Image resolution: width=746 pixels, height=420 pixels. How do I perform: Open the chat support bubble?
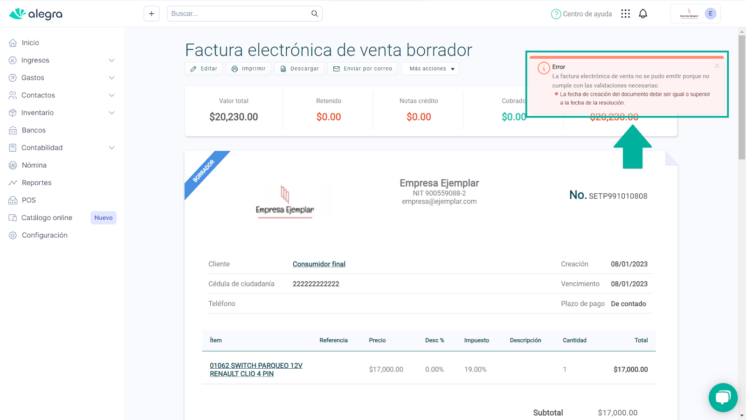pos(723,398)
